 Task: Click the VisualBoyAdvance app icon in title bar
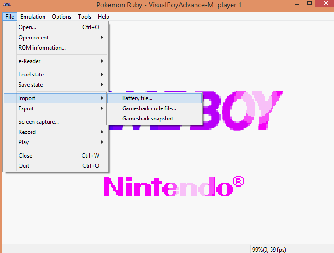coord(7,5)
